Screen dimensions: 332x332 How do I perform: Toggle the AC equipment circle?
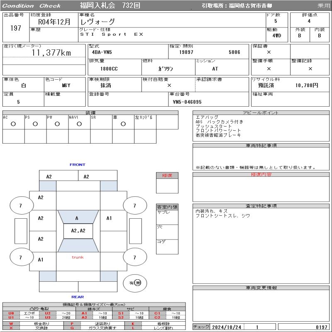click(x=13, y=124)
